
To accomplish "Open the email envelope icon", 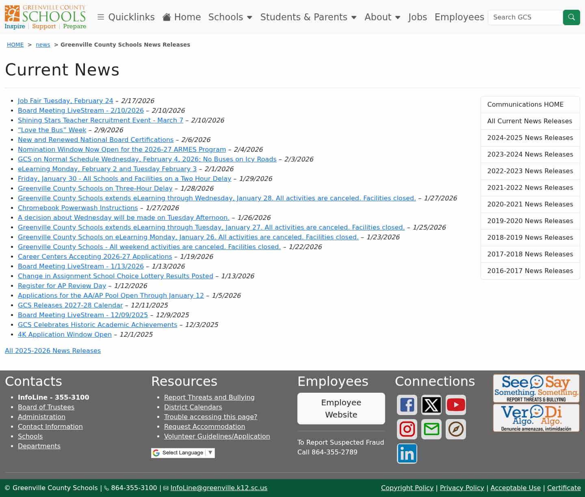I will (x=431, y=429).
